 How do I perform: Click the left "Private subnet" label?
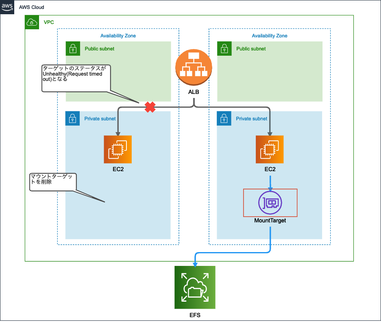pyautogui.click(x=100, y=119)
